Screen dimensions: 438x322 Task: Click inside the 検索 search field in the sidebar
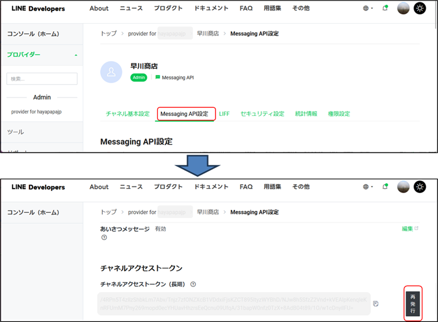click(42, 78)
